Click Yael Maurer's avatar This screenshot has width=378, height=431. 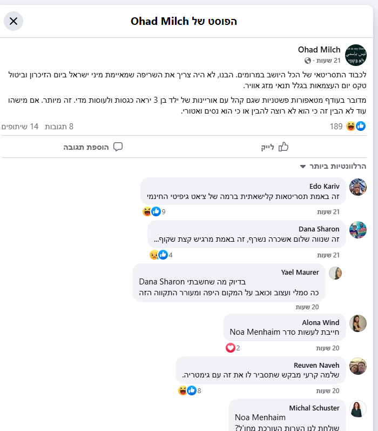coord(335,273)
